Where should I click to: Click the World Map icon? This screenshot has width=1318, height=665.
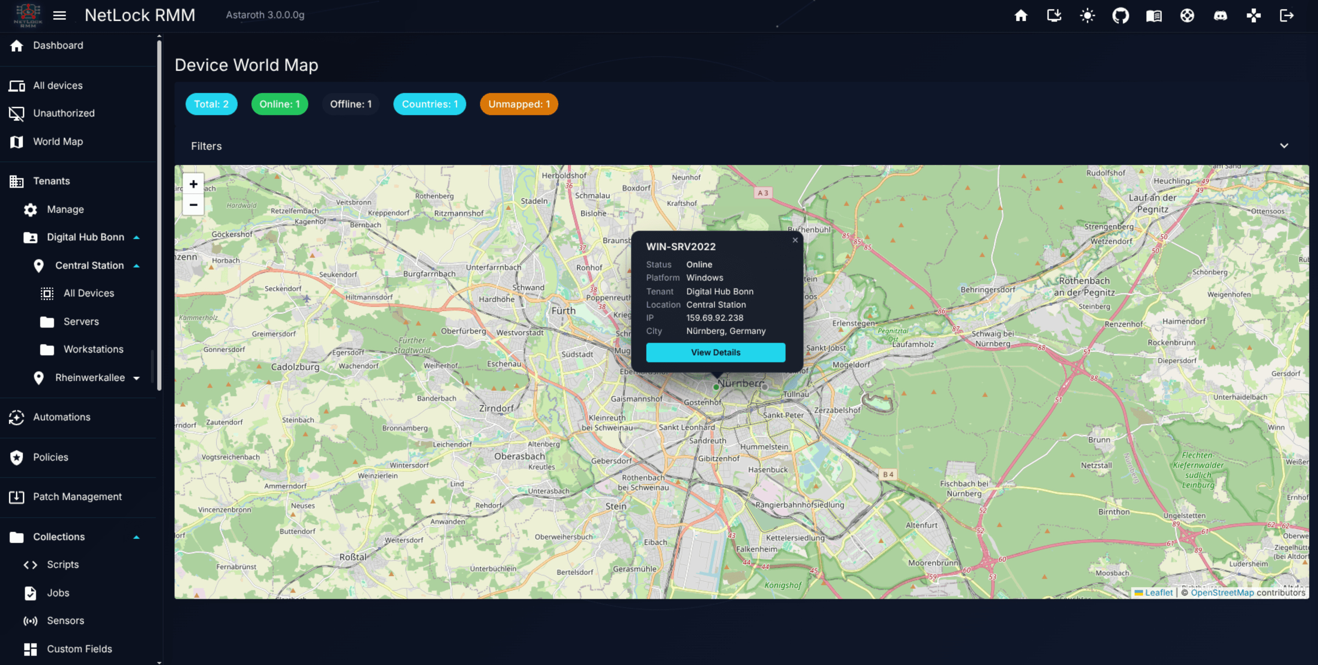(16, 142)
